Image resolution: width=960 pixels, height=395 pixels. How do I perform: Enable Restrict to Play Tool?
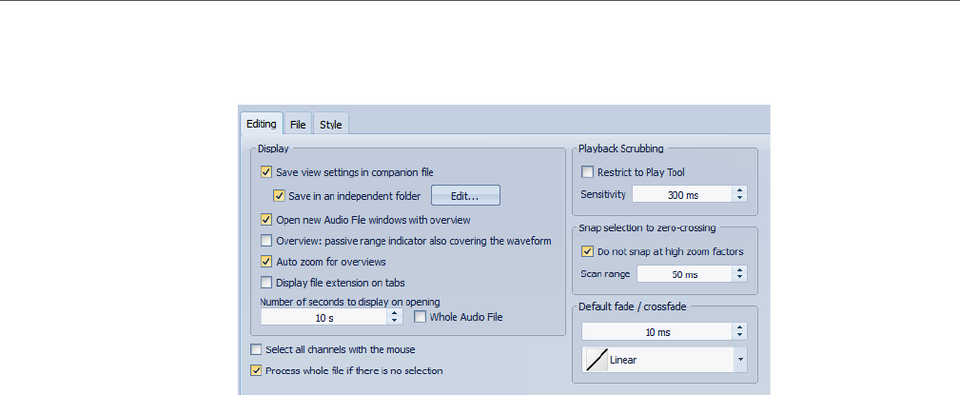[588, 172]
